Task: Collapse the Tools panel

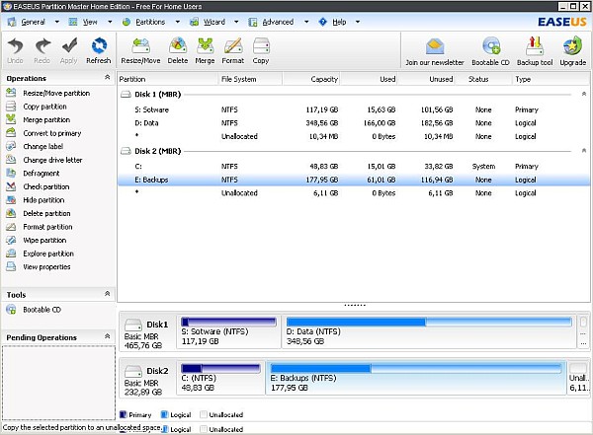Action: tap(108, 293)
